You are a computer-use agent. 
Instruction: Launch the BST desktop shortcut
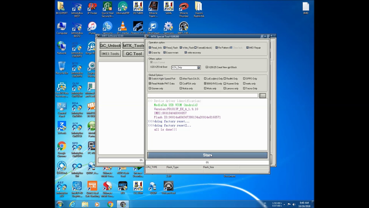pos(123,188)
